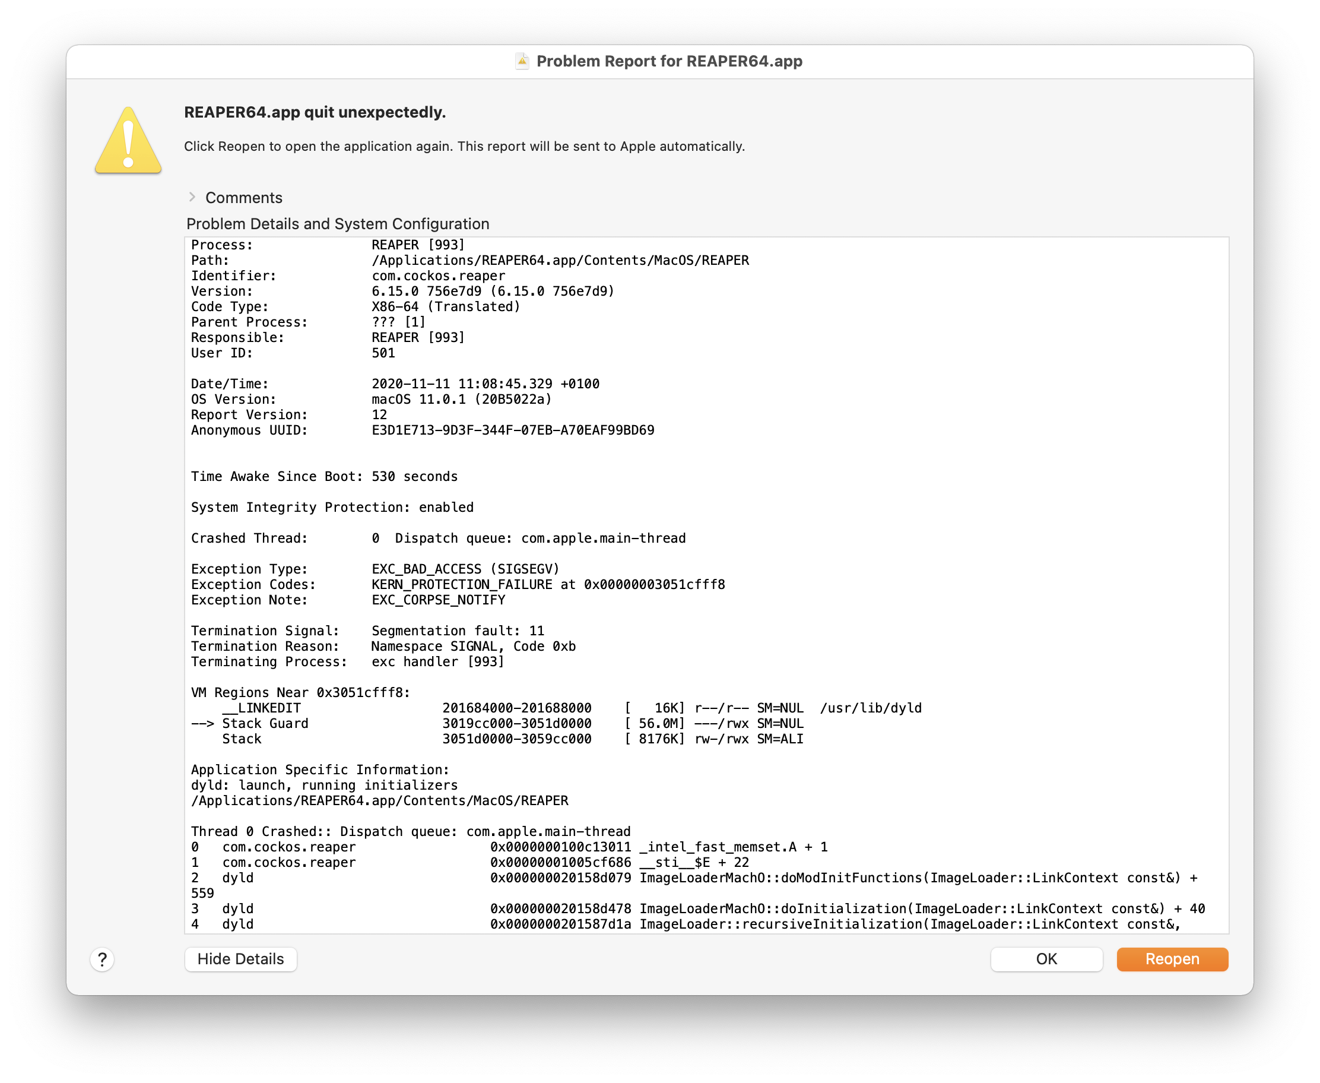The height and width of the screenshot is (1083, 1320).
Task: Expand the Comments disclosure chevron
Action: (x=192, y=197)
